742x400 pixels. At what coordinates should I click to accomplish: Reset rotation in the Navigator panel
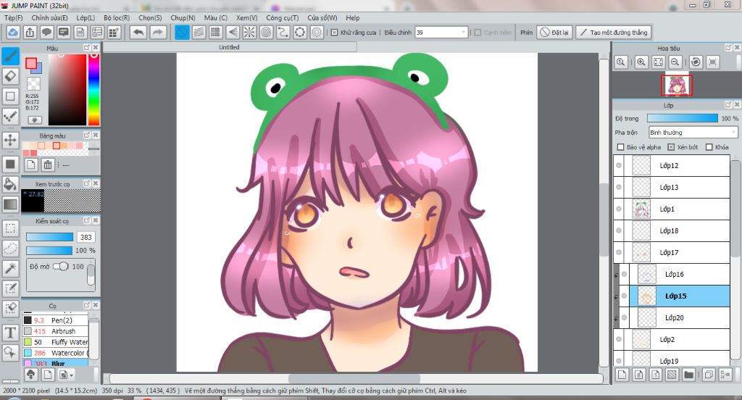[x=696, y=62]
